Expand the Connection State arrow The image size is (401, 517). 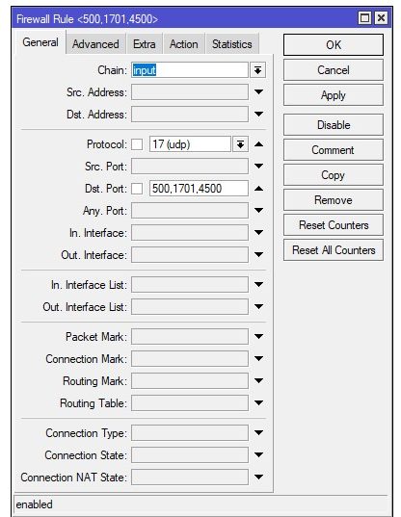click(x=258, y=455)
